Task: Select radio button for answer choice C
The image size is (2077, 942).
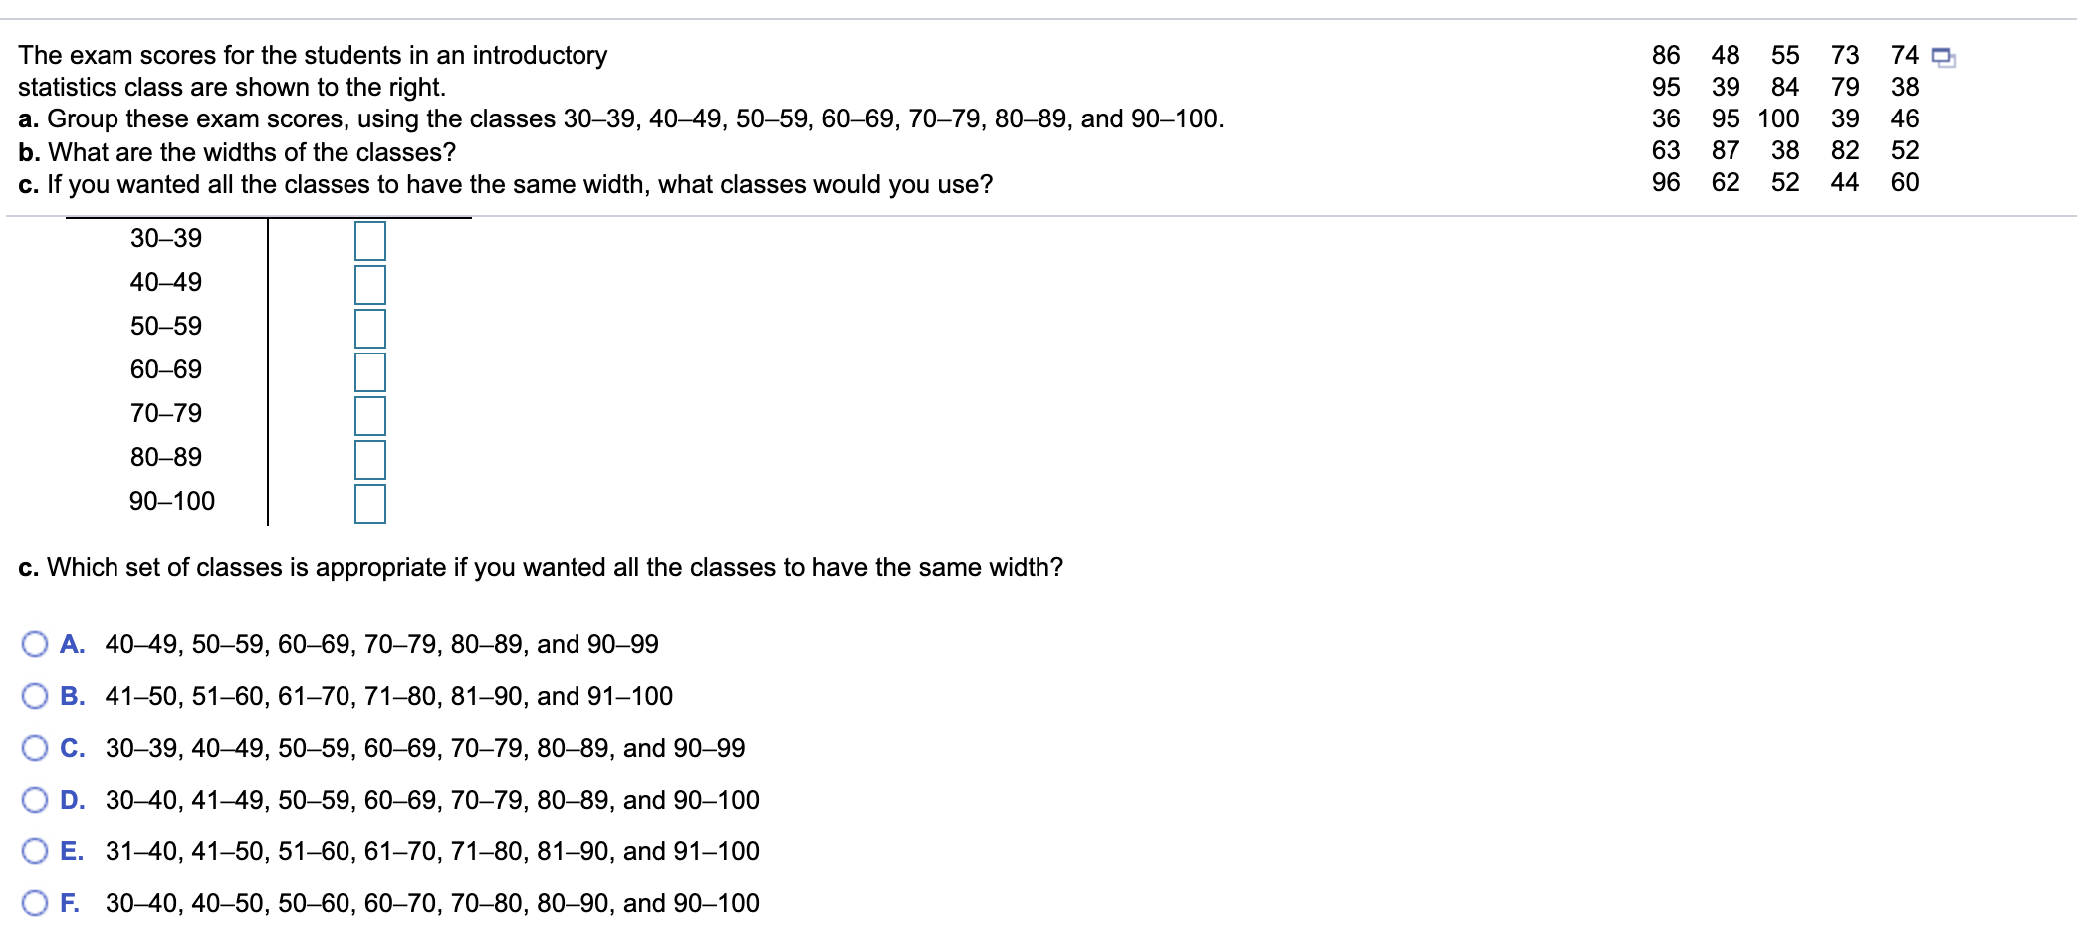Action: pos(35,748)
